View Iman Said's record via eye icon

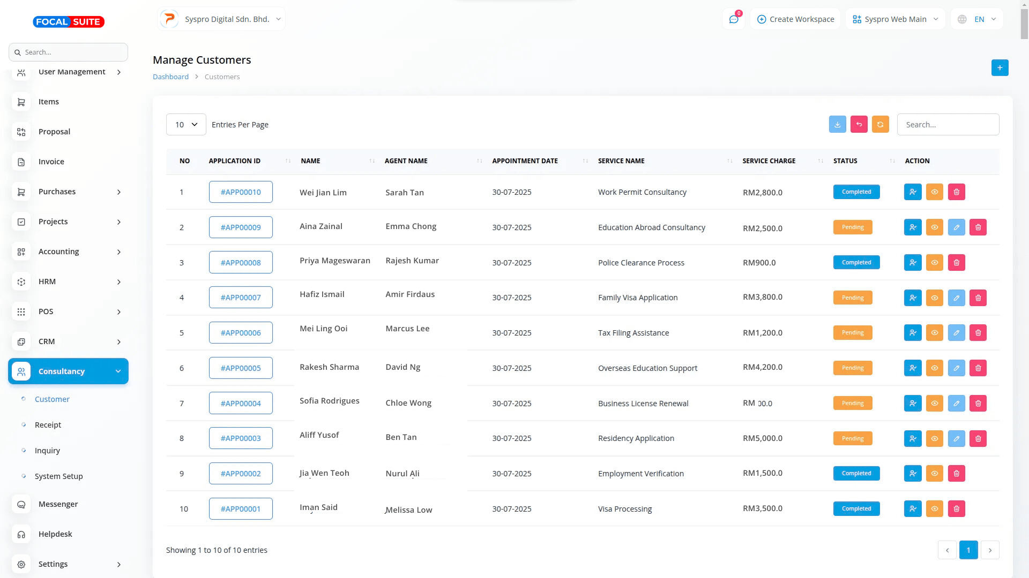click(x=934, y=509)
